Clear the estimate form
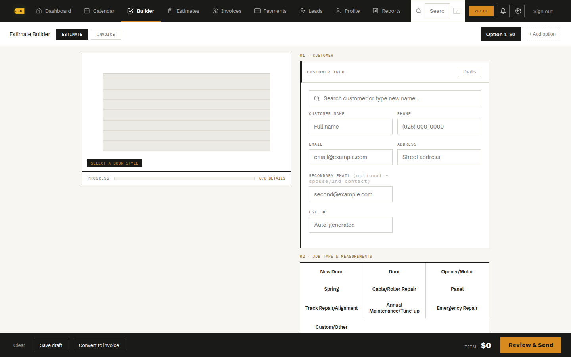The height and width of the screenshot is (357, 571). (x=19, y=345)
